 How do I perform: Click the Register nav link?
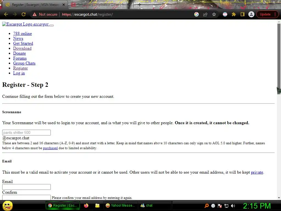pyautogui.click(x=20, y=68)
